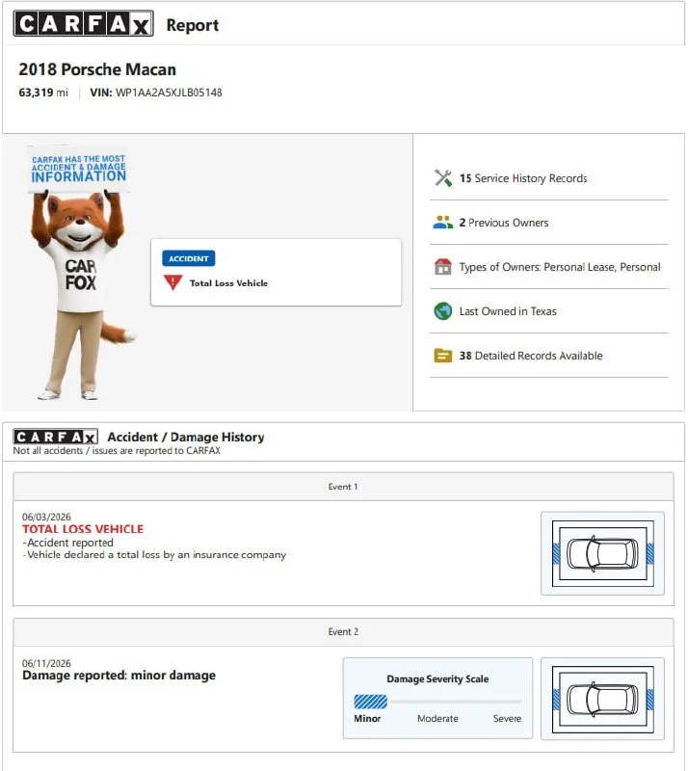Click the Severe severity label
This screenshot has height=771, width=688.
point(507,718)
